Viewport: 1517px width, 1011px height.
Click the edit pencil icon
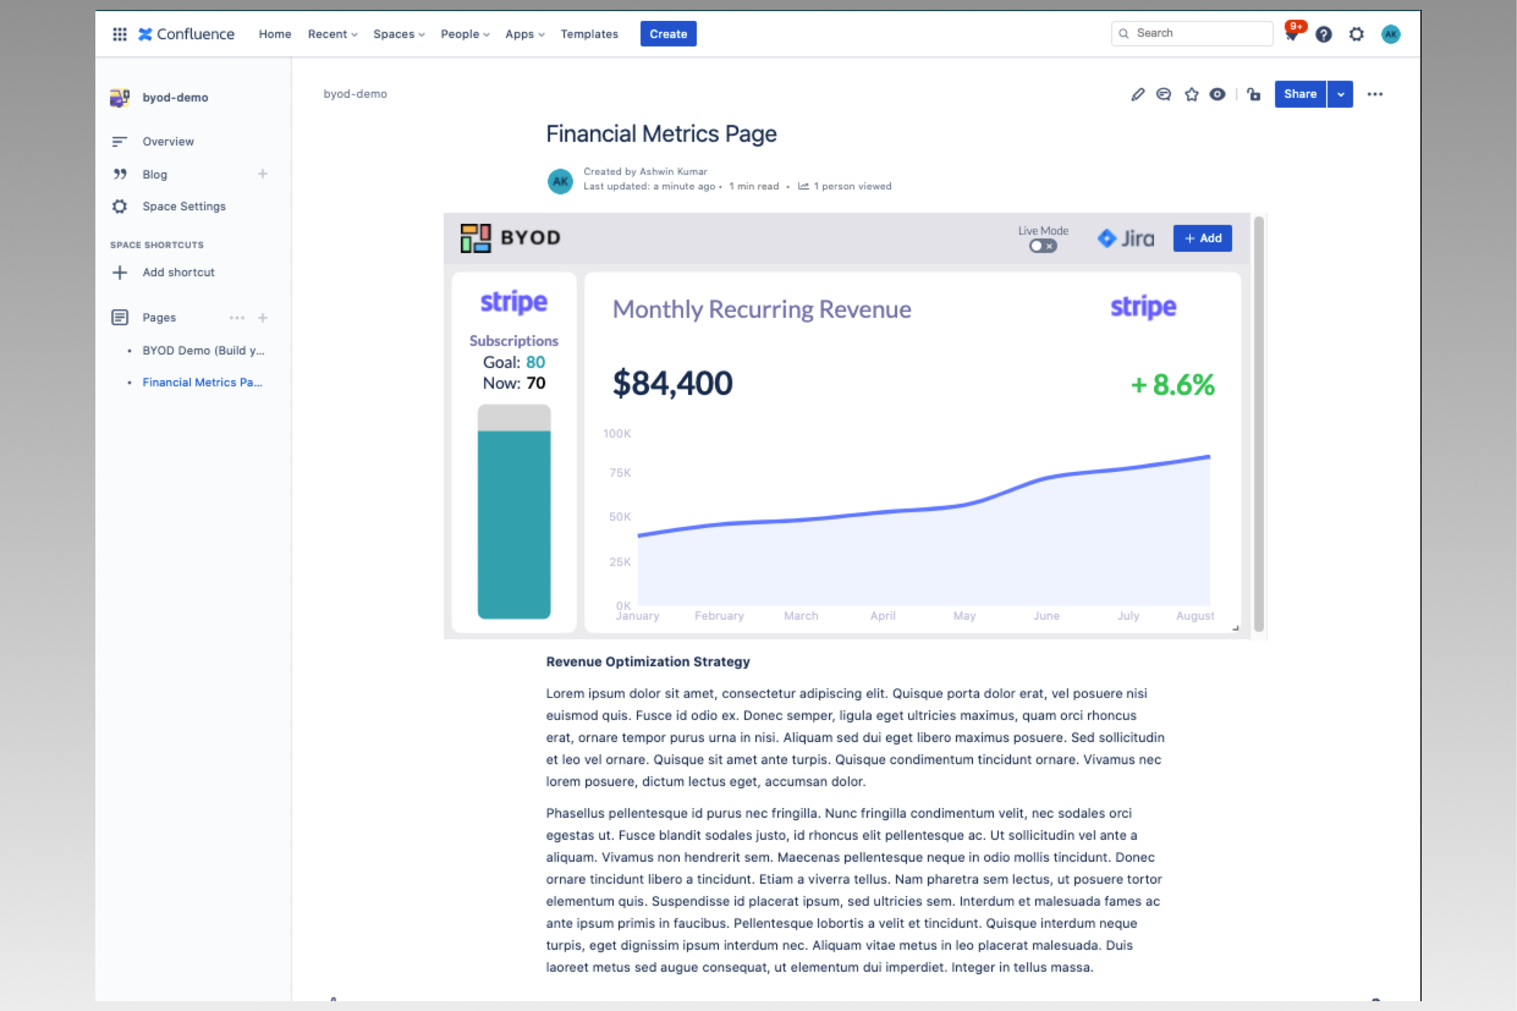pyautogui.click(x=1137, y=95)
